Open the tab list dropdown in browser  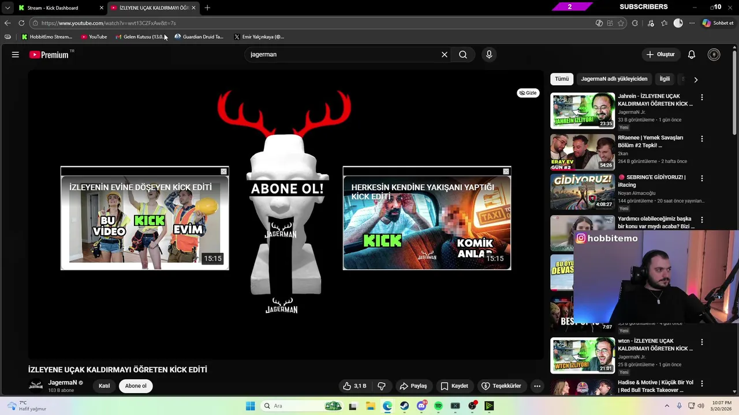[7, 7]
